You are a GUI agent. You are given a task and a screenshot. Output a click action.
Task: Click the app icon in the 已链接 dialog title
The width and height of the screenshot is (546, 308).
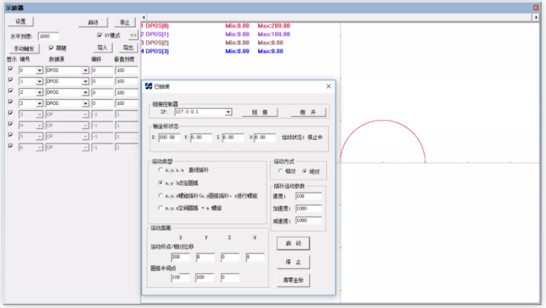148,86
